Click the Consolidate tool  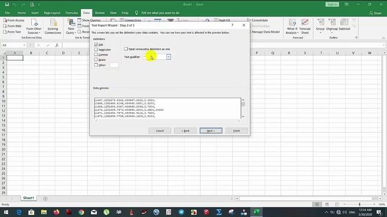[x=258, y=20]
